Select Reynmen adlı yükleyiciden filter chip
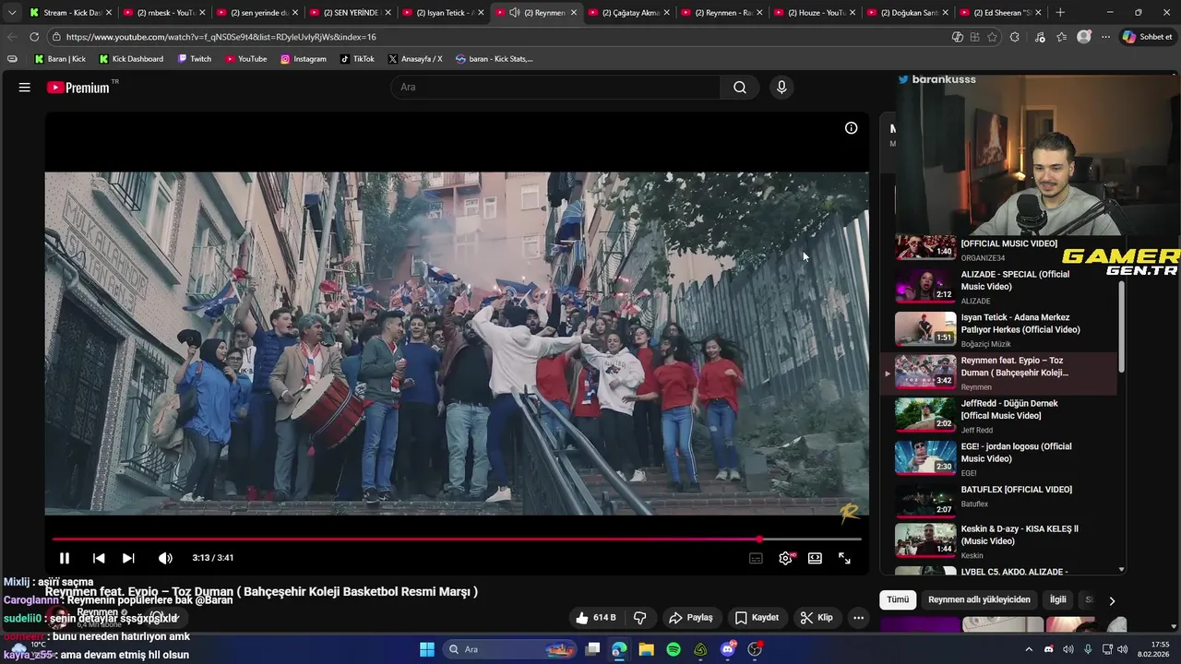Viewport: 1181px width, 664px height. [979, 599]
